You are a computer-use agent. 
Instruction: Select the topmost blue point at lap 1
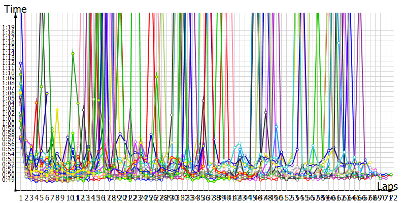tap(21, 63)
